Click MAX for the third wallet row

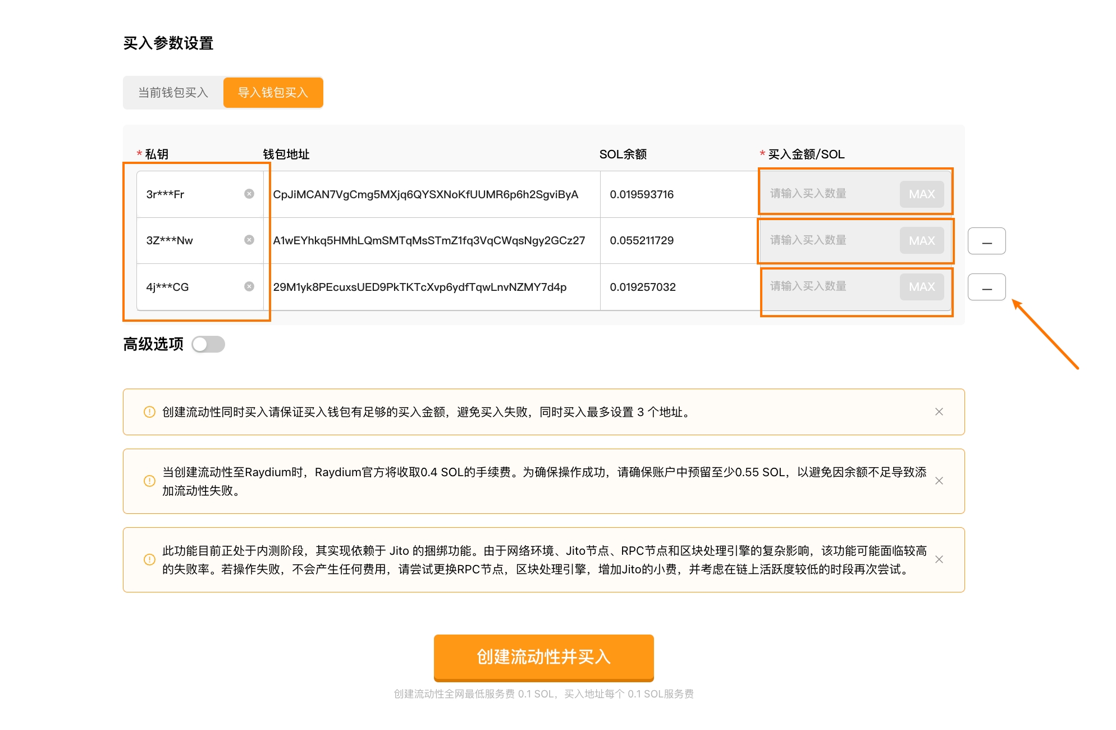click(921, 287)
